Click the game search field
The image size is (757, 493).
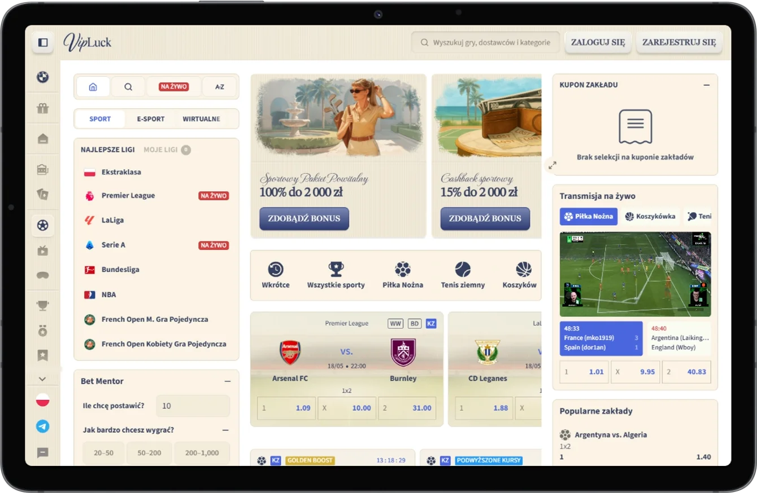pyautogui.click(x=486, y=42)
